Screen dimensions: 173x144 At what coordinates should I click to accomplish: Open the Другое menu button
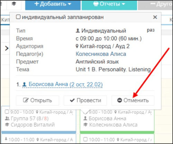(x=155, y=4)
